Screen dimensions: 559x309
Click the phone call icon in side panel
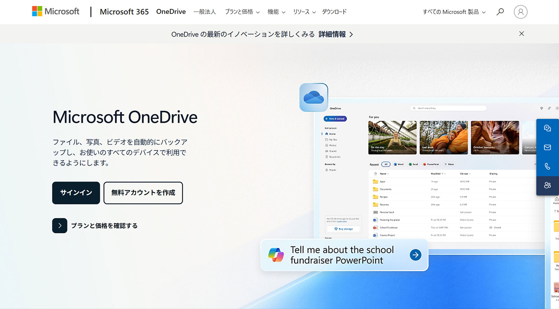[x=547, y=166]
